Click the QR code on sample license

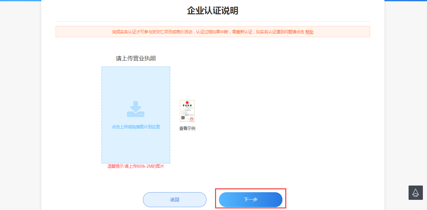pos(183,118)
